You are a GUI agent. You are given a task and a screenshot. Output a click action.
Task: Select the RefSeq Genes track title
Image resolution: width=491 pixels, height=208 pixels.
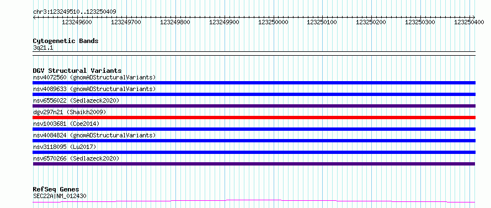click(x=56, y=190)
